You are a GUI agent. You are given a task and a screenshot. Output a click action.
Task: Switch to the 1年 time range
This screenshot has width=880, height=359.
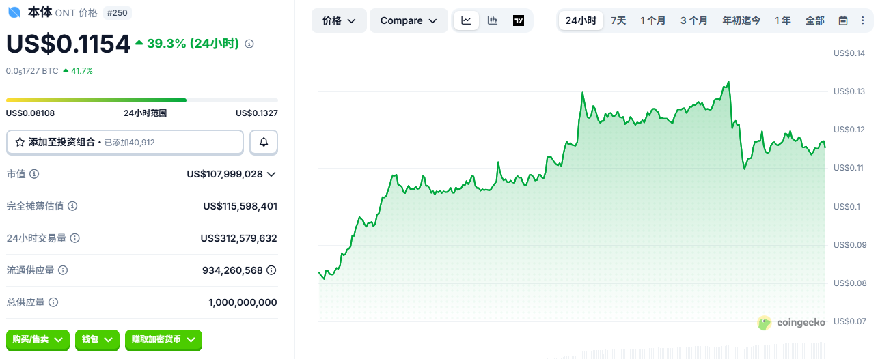(783, 20)
